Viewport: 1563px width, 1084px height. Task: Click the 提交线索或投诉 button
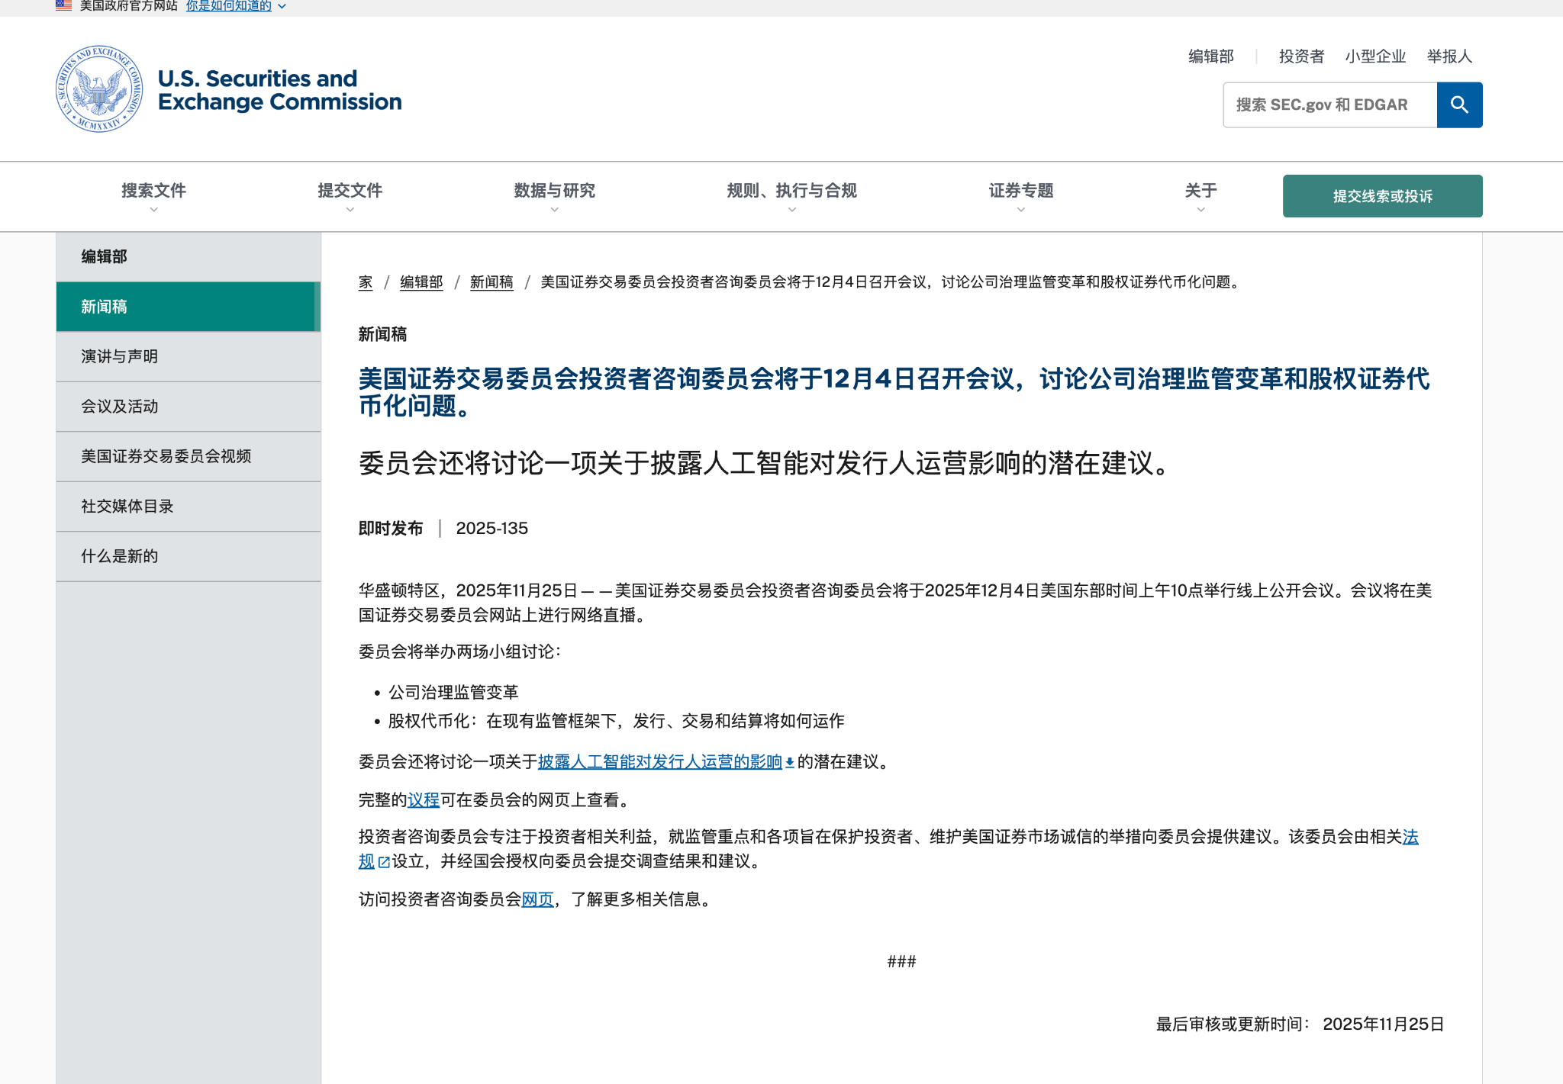point(1382,195)
